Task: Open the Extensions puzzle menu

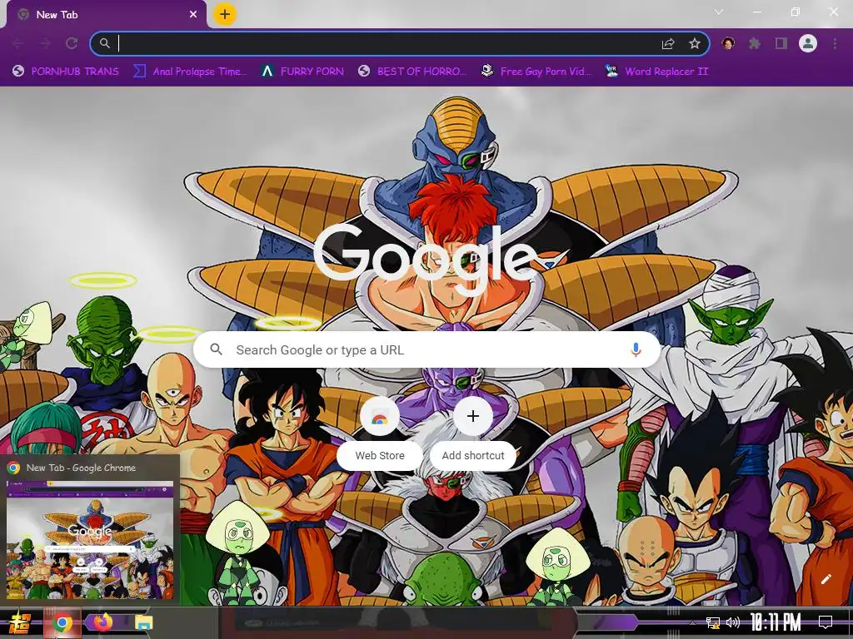Action: tap(755, 43)
